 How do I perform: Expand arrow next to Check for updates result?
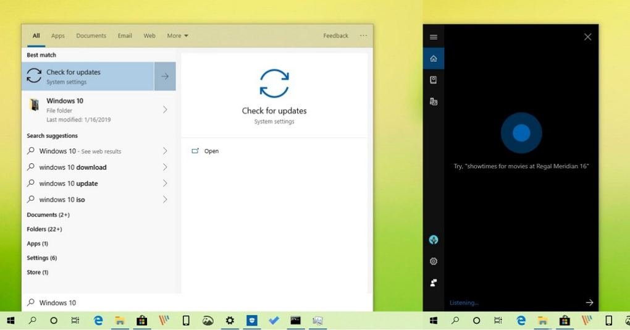[x=165, y=76]
